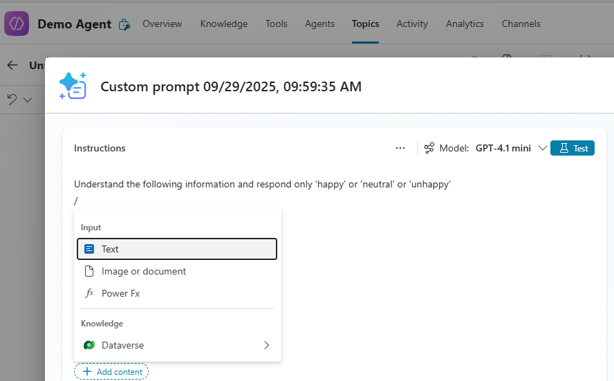
Task: Click into the instructions prompt text
Action: 262,185
